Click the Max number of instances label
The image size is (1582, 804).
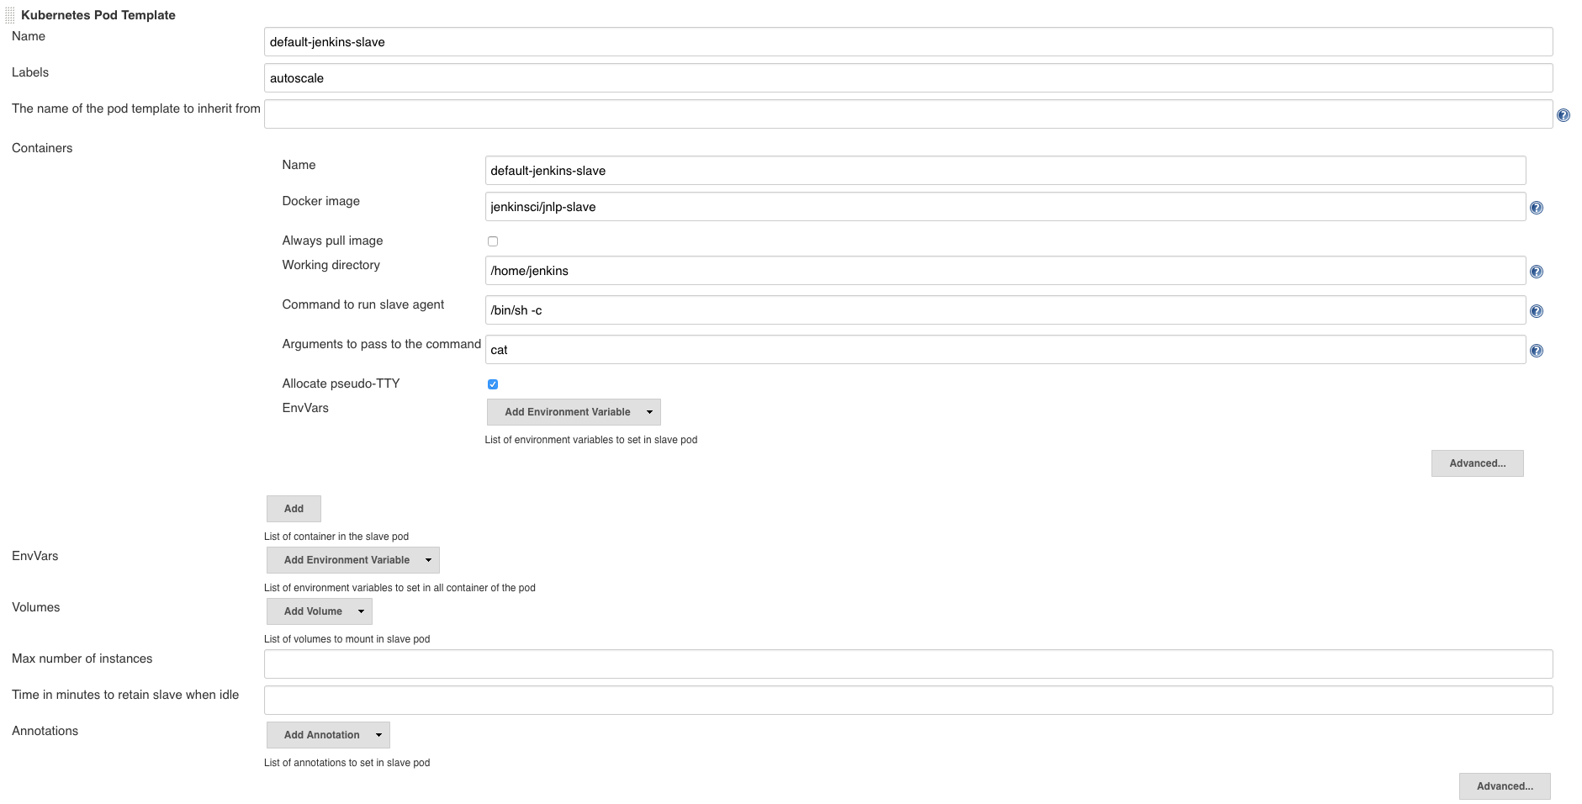pos(82,659)
